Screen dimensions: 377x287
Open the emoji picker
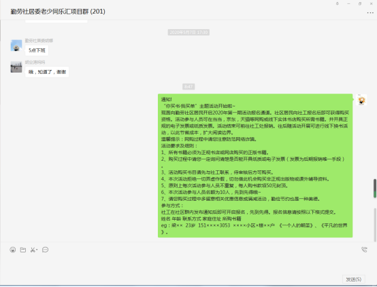(x=13, y=250)
